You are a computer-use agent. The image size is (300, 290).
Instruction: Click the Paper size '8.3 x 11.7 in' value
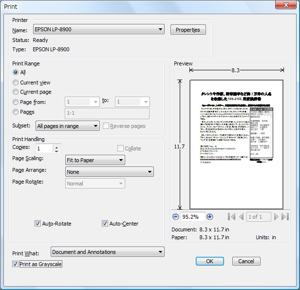point(214,237)
